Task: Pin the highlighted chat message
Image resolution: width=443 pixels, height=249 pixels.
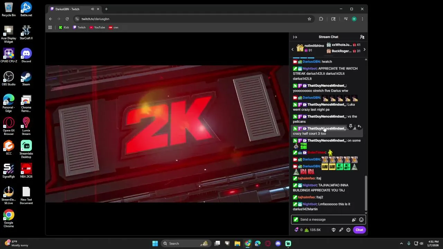Action: point(351,127)
